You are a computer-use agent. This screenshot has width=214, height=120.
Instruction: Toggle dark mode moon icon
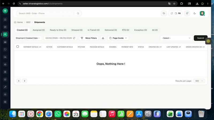195,13
